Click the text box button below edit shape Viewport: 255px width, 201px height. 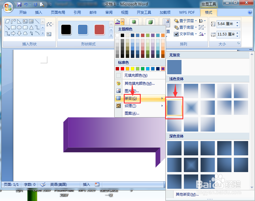49,34
